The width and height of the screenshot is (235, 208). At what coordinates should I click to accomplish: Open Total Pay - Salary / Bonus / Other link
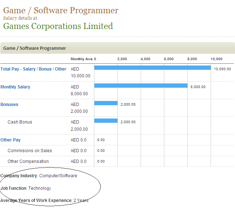(33, 69)
